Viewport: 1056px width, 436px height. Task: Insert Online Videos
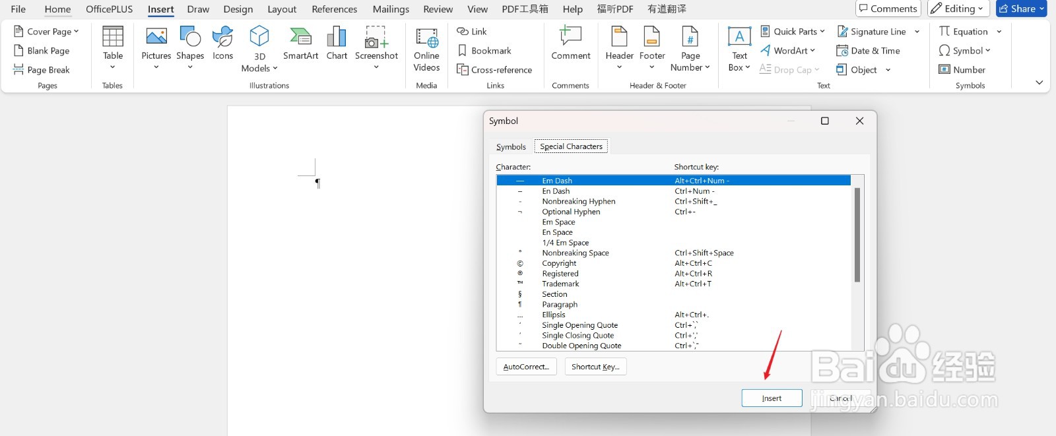tap(426, 49)
